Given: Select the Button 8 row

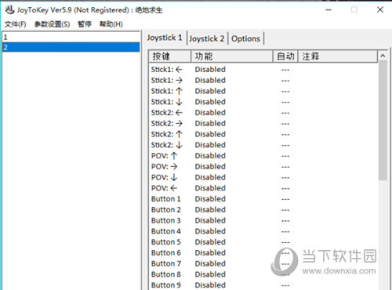Looking at the screenshot, I should click(x=263, y=274).
